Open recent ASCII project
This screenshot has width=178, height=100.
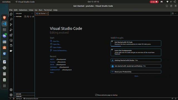[x=52, y=59]
